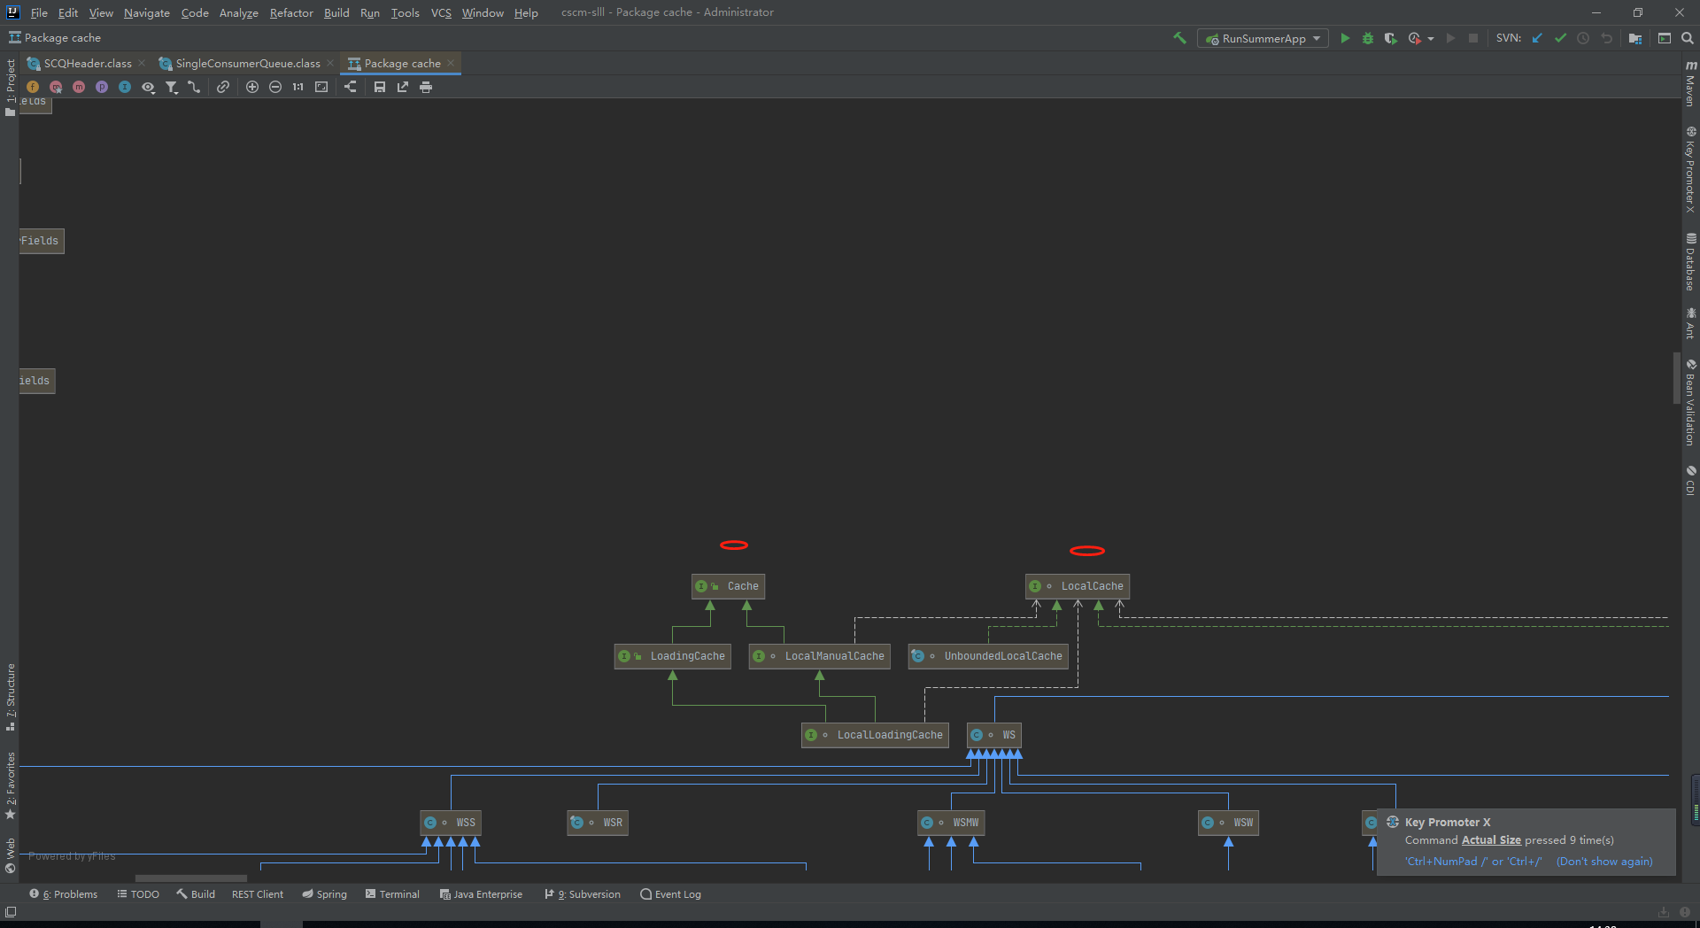The width and height of the screenshot is (1700, 928).
Task: Apply current layout using the layout icon
Action: [351, 87]
